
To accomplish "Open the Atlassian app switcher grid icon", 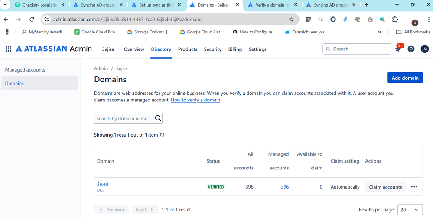I will tap(9, 49).
